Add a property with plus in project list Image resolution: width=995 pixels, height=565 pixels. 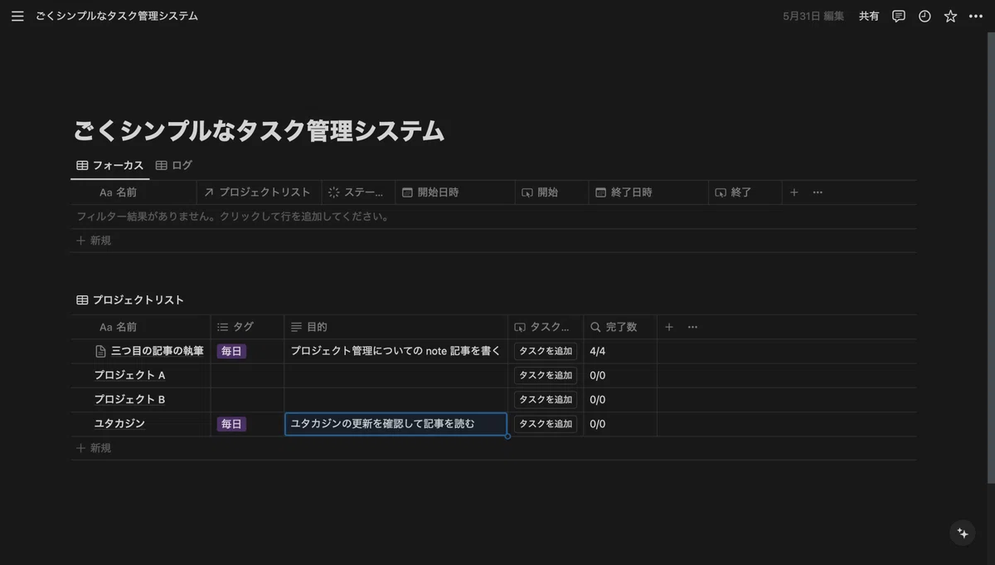pyautogui.click(x=669, y=327)
